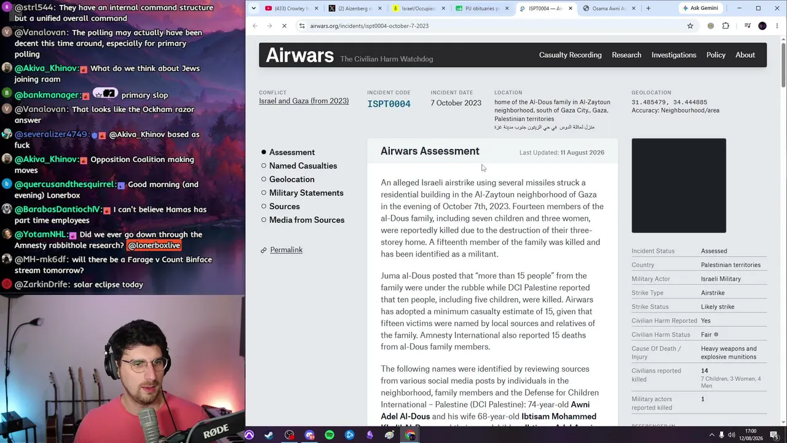The height and width of the screenshot is (443, 787).
Task: Open the Obsidian crystal icon in the taskbar
Action: click(x=370, y=435)
